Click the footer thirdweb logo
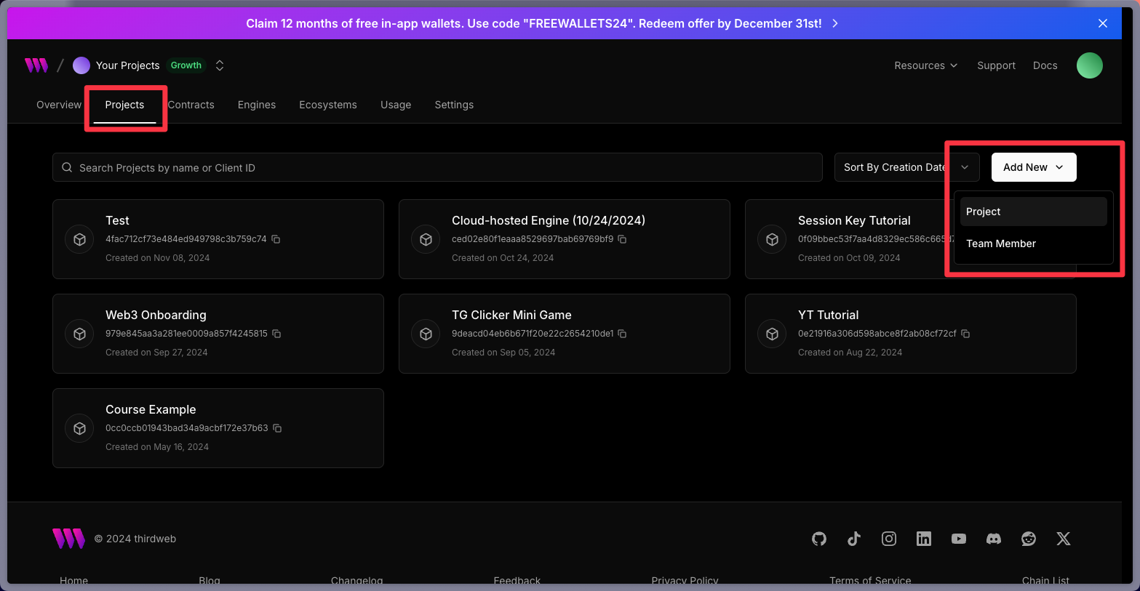 [x=68, y=539]
